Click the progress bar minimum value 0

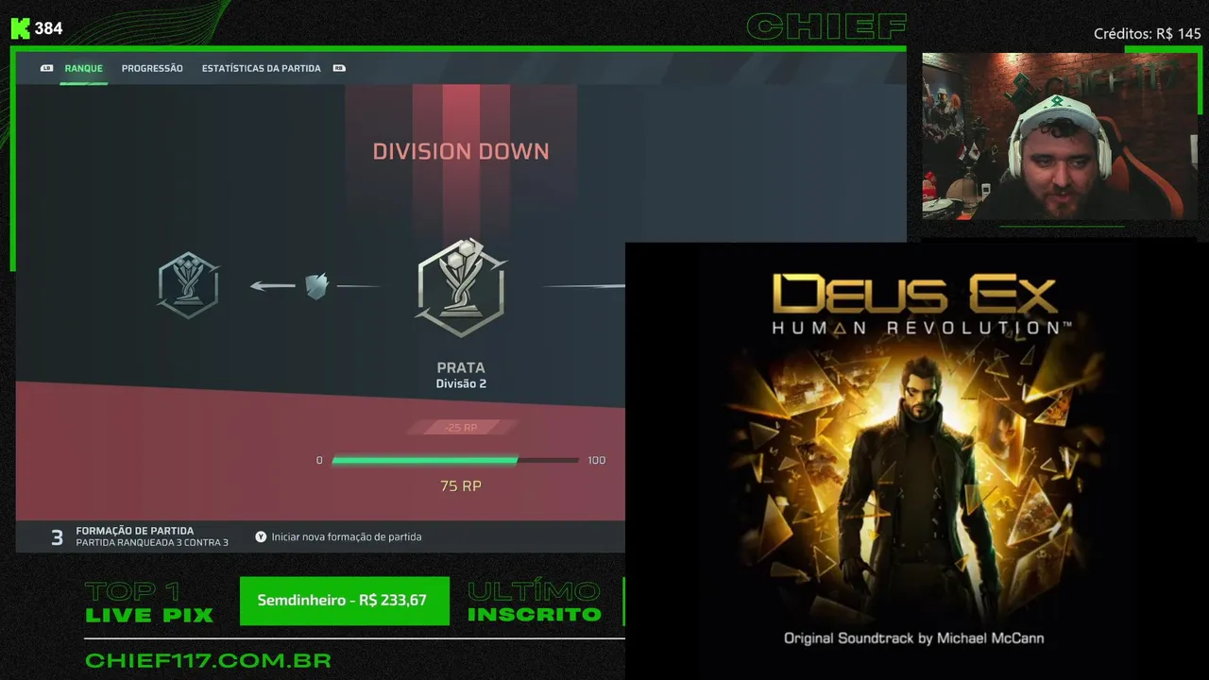319,461
